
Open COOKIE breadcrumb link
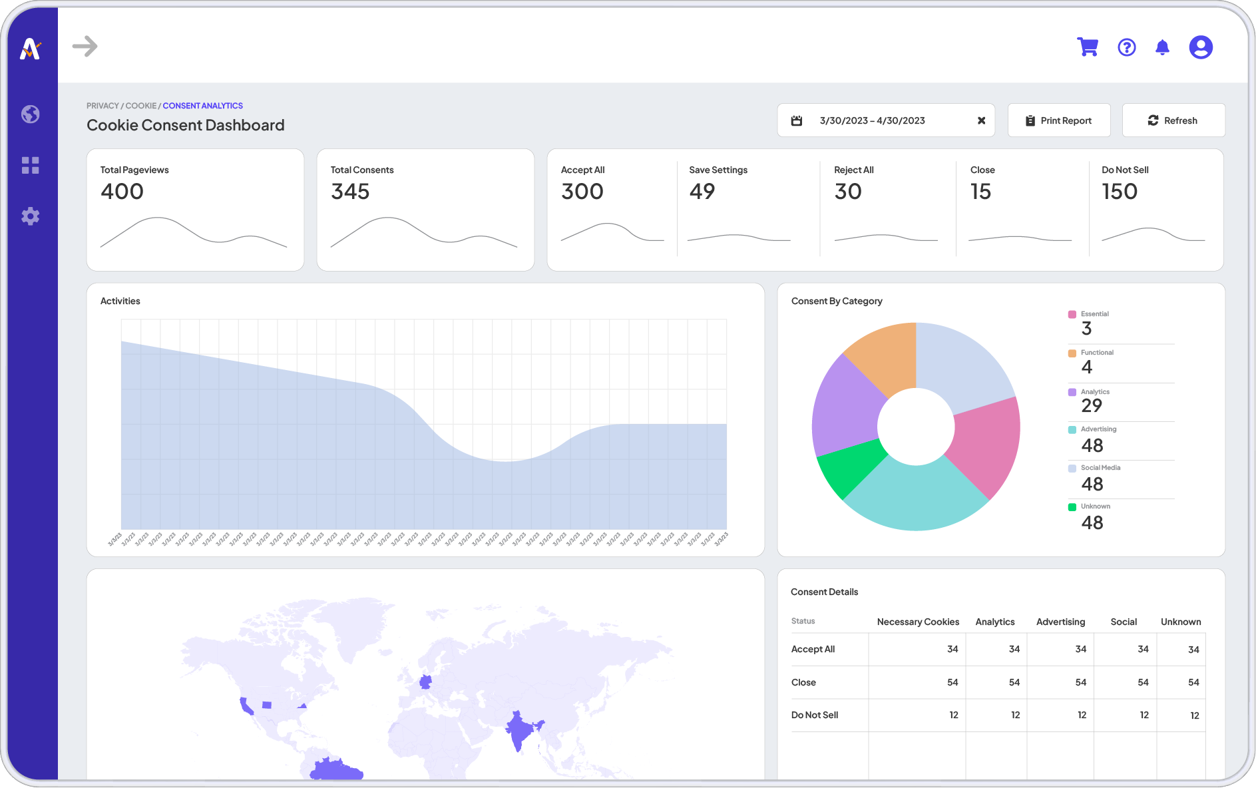click(x=141, y=106)
